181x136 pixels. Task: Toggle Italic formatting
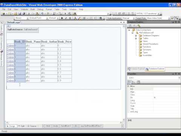coord(66,18)
